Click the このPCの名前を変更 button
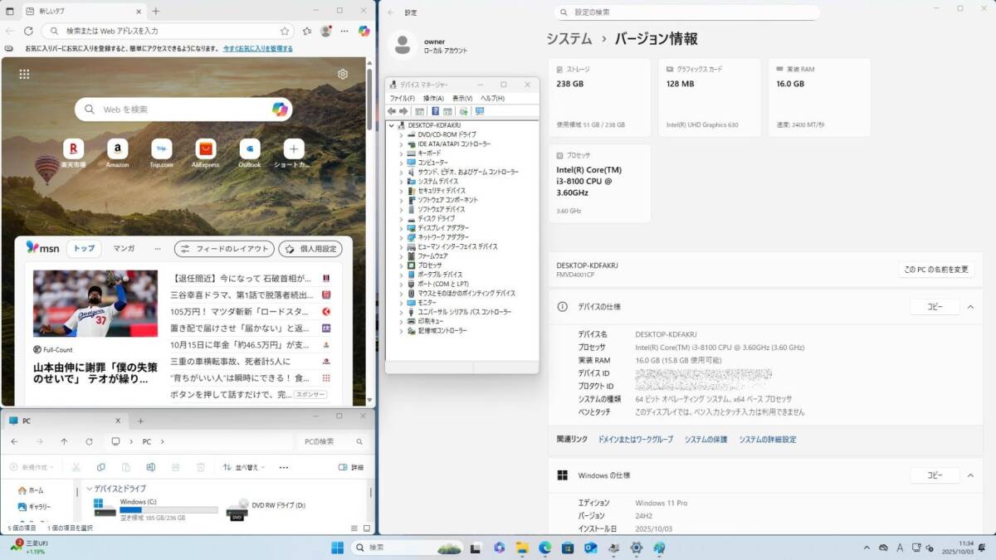Image resolution: width=996 pixels, height=560 pixels. [936, 270]
